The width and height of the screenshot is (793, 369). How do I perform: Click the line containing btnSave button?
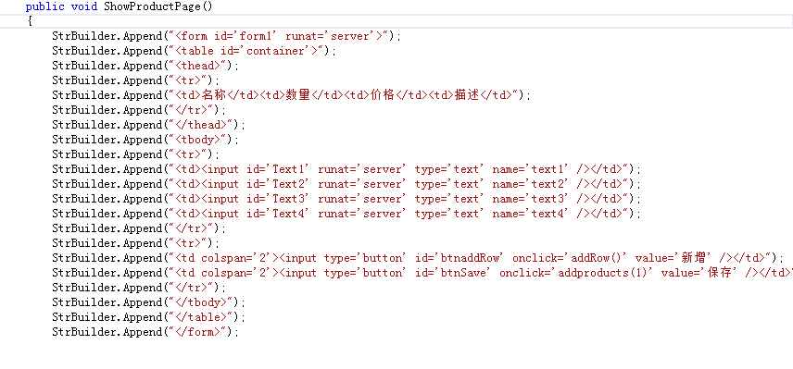422,273
